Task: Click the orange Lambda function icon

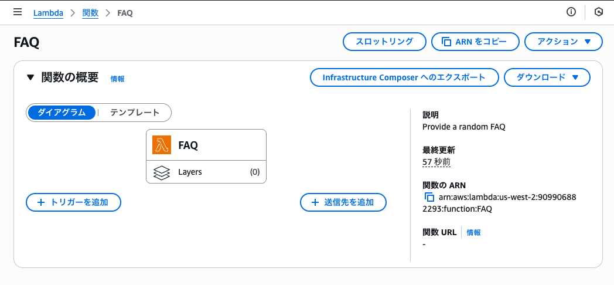Action: (x=161, y=145)
